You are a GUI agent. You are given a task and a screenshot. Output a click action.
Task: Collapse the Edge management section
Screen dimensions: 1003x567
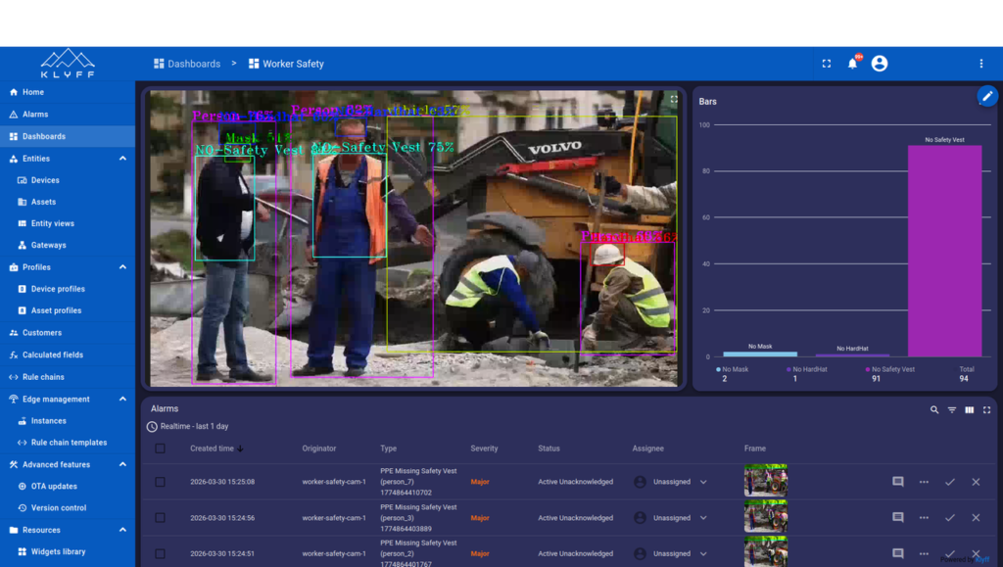(x=122, y=400)
